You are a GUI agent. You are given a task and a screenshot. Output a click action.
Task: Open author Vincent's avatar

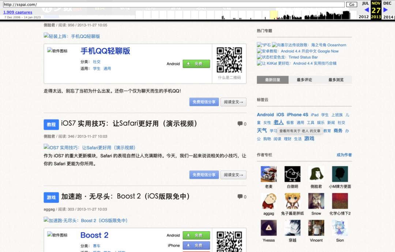[316, 228]
